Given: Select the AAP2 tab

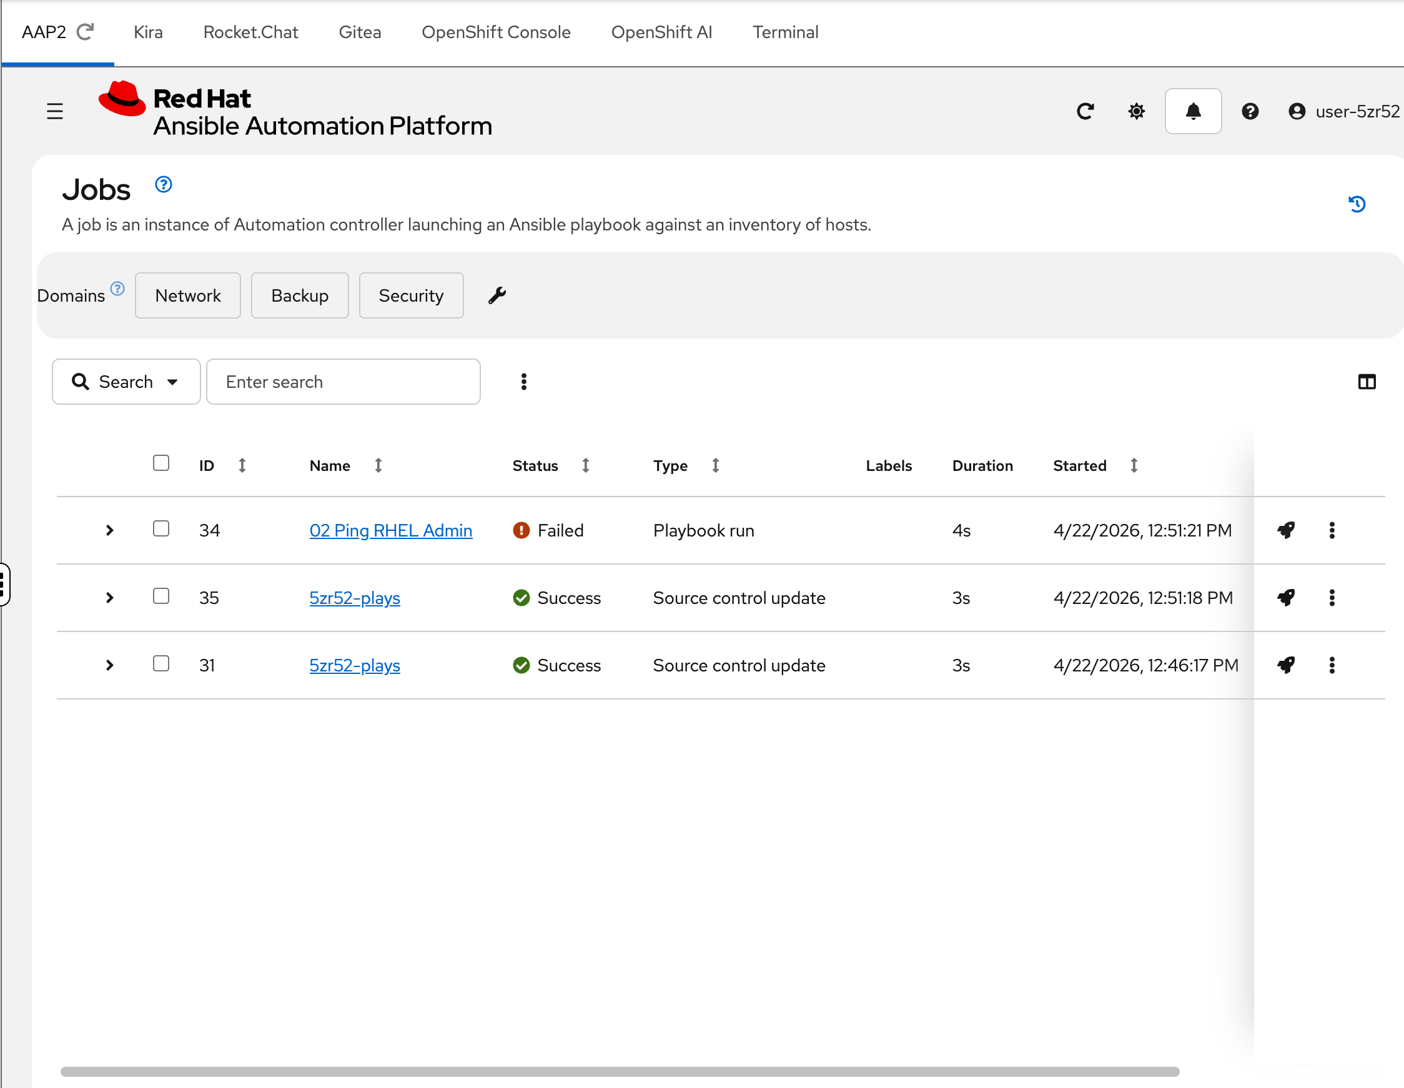Looking at the screenshot, I should [x=44, y=32].
